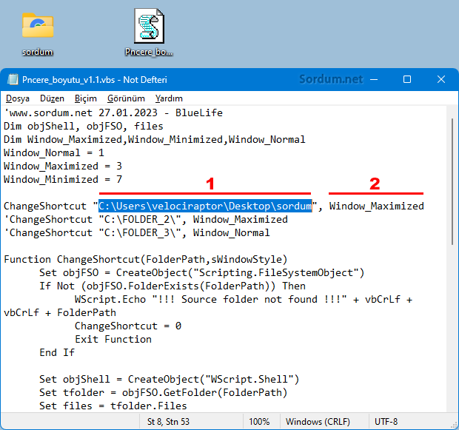Click the Set files = tfolder.Files line
The image size is (459, 430).
click(113, 406)
